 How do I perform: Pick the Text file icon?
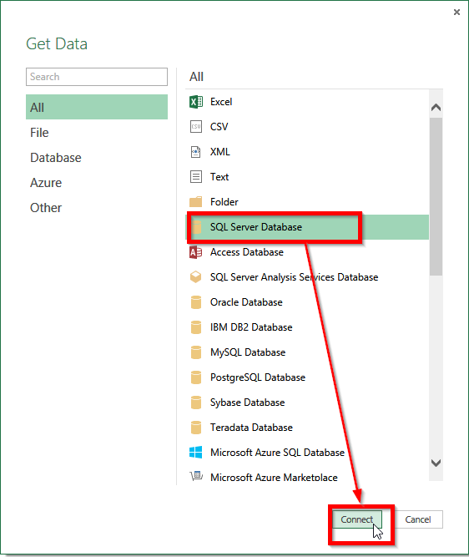(196, 176)
